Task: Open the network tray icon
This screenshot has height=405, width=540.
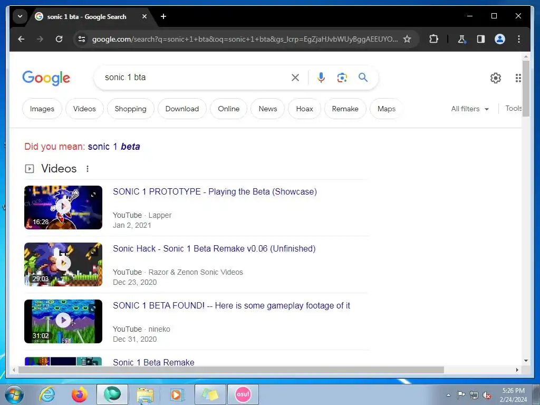Action: click(x=474, y=395)
